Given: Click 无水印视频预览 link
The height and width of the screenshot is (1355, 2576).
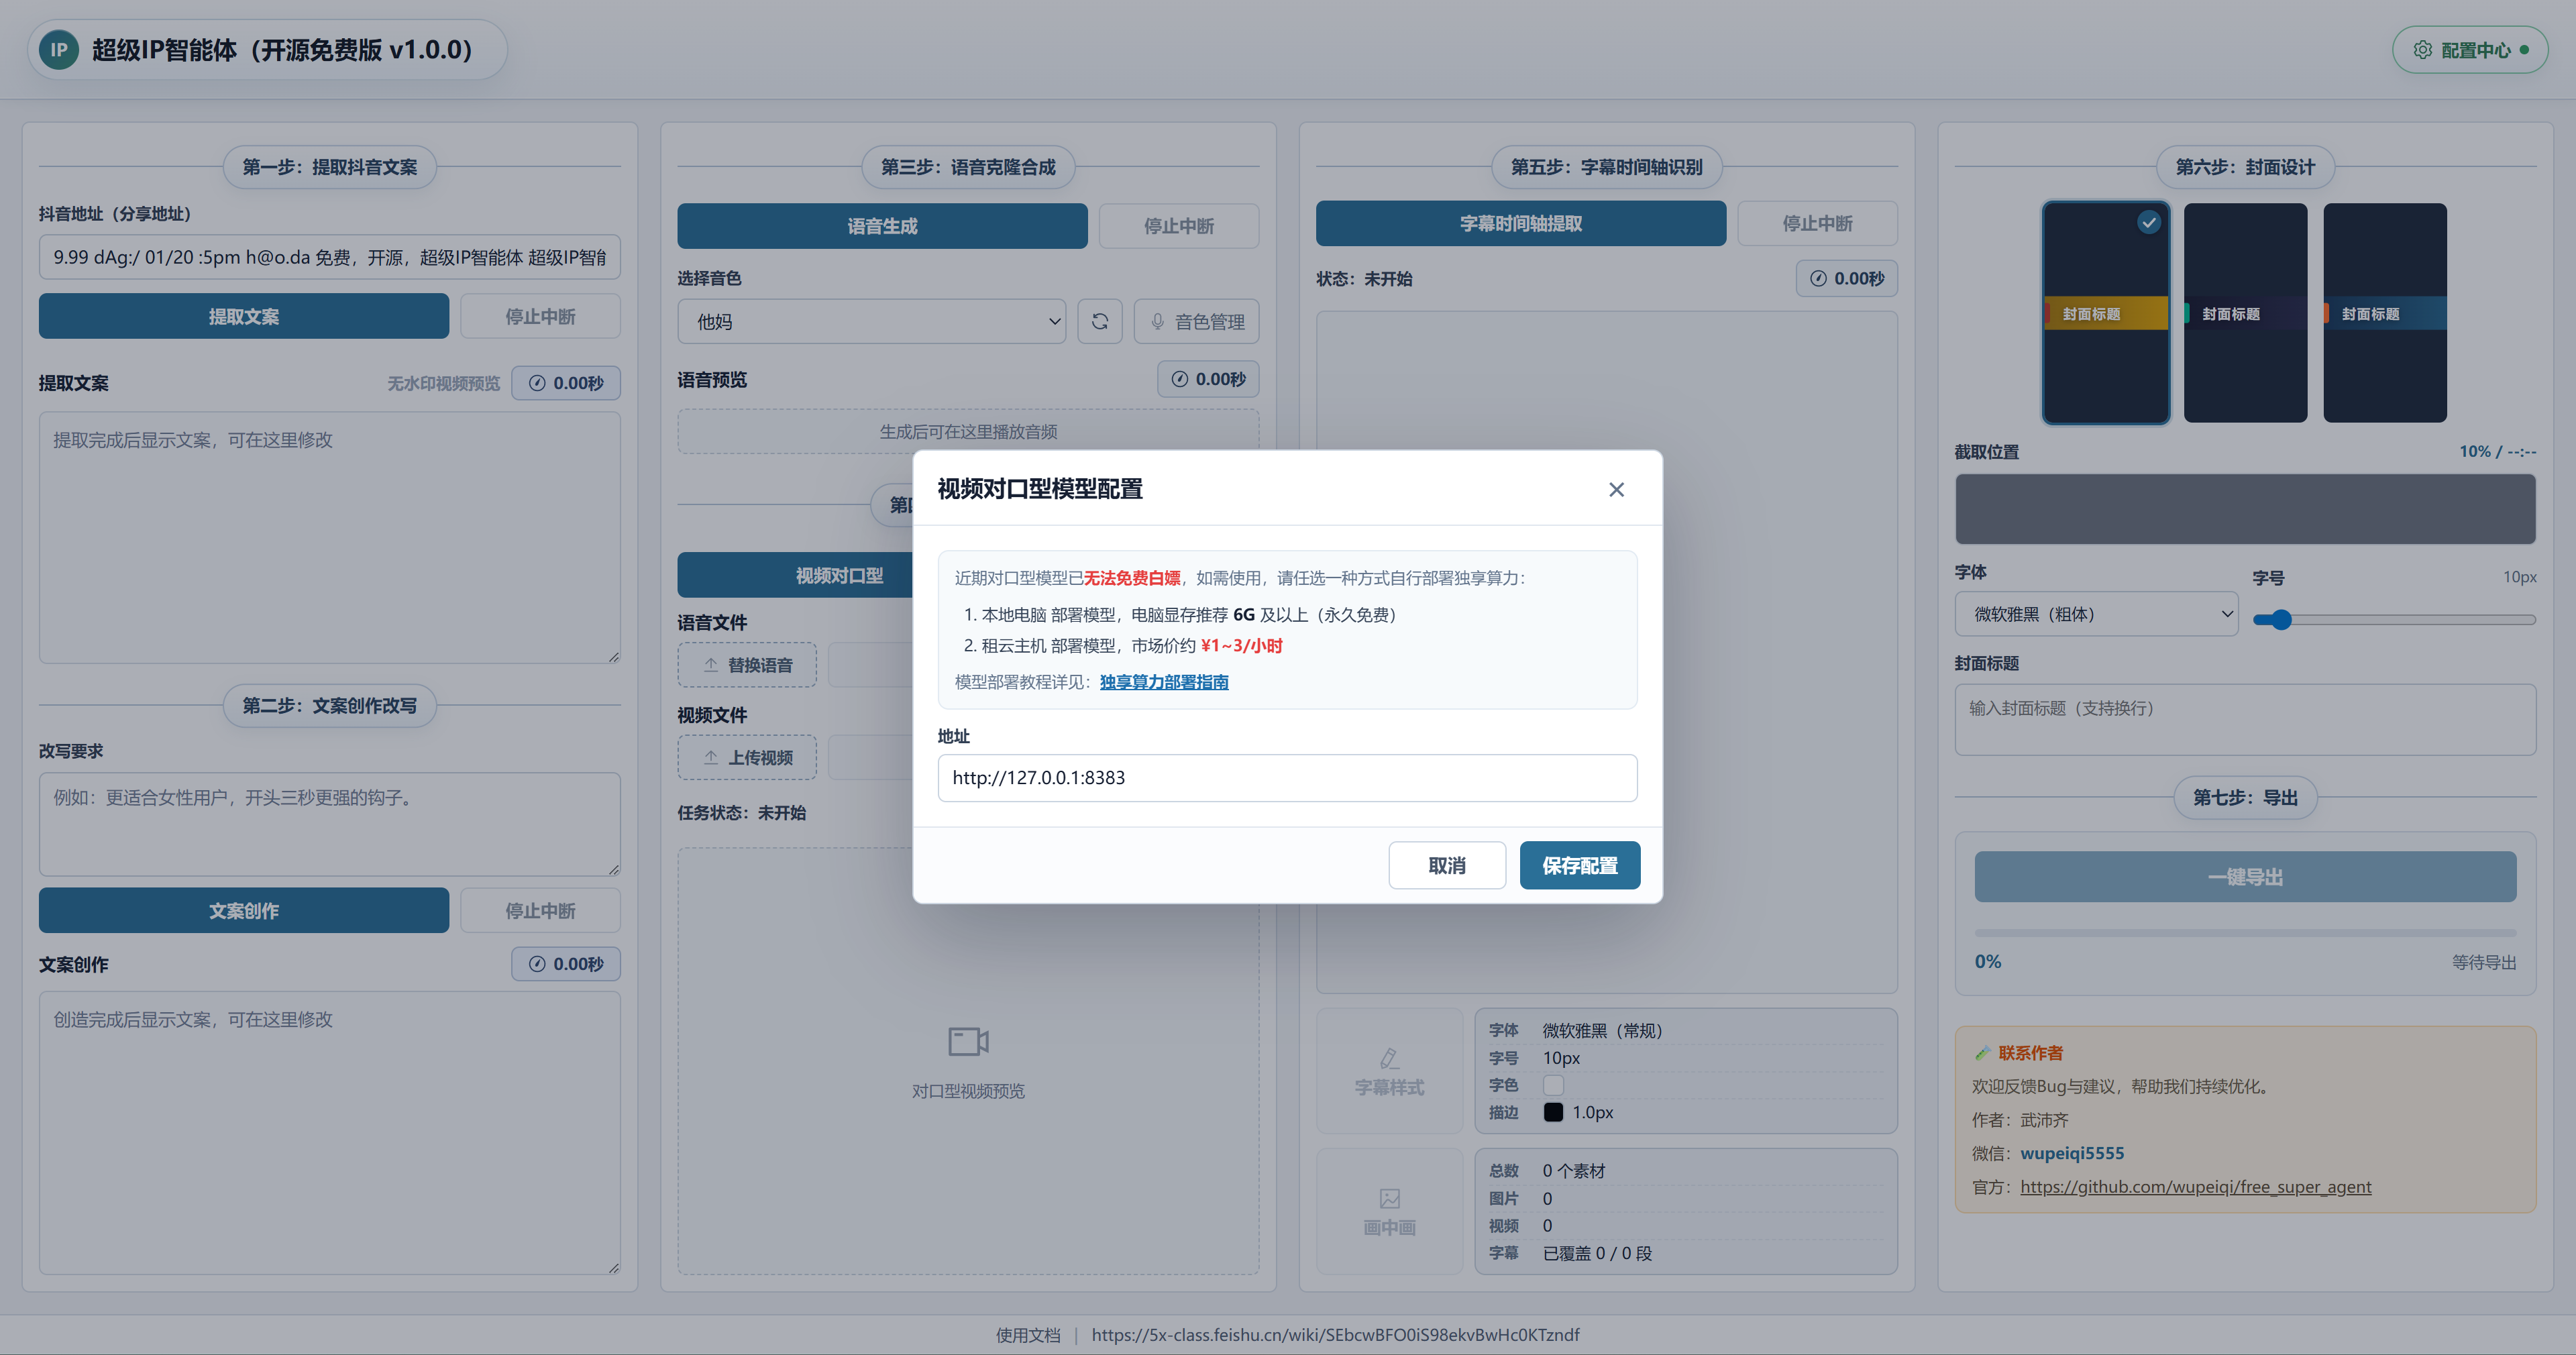Looking at the screenshot, I should [x=443, y=383].
